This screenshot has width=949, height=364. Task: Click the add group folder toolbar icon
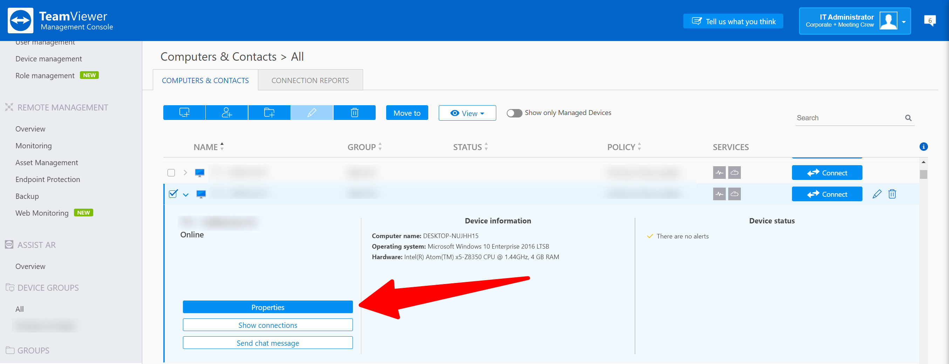[269, 113]
